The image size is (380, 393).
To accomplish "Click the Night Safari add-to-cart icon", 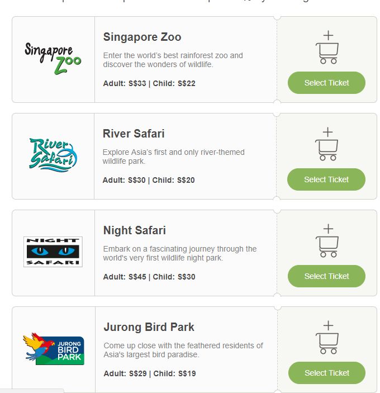I will tap(327, 241).
